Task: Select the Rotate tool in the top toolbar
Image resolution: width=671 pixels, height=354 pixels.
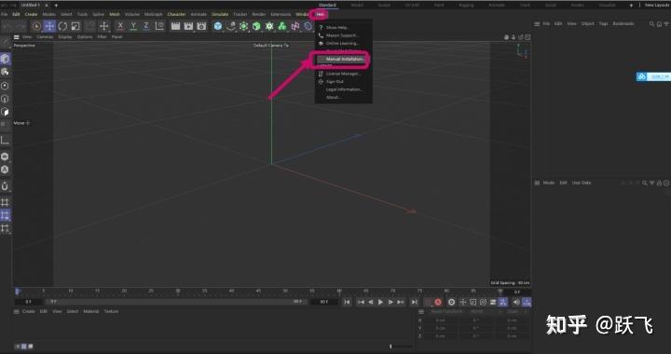Action: point(62,26)
